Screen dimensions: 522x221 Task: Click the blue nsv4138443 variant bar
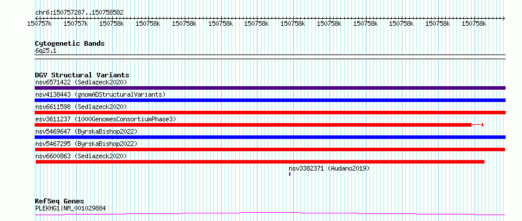[x=270, y=100]
